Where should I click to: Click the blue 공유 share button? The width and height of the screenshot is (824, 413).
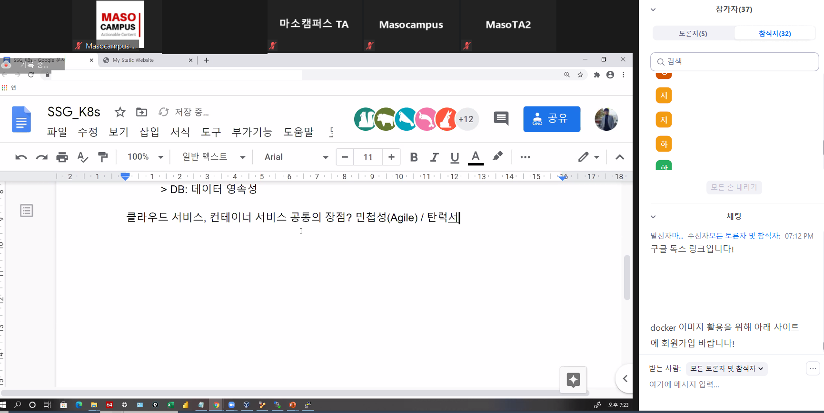(551, 119)
